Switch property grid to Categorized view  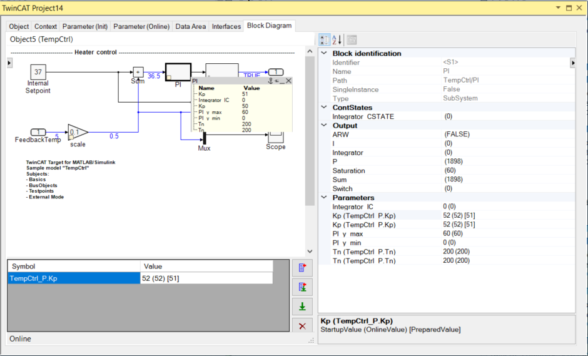tap(325, 39)
